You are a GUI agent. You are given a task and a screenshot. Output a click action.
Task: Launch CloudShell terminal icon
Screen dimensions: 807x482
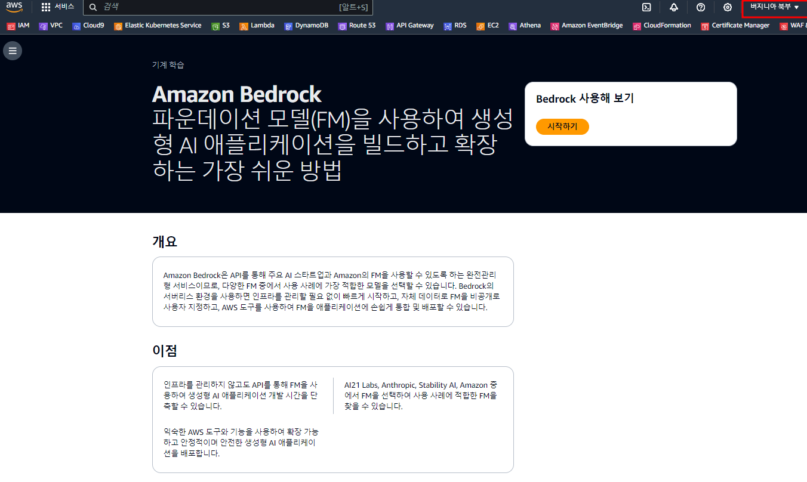click(x=646, y=7)
